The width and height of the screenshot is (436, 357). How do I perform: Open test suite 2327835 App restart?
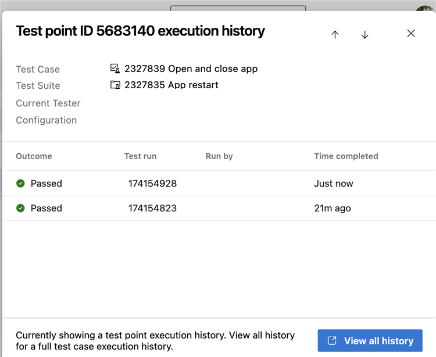pyautogui.click(x=171, y=85)
